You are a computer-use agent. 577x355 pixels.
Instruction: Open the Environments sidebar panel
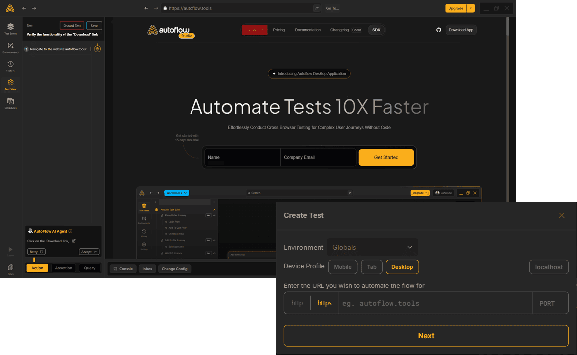pyautogui.click(x=11, y=48)
